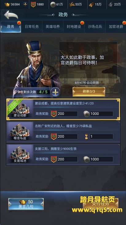Select the 支援城池 task thumbnail
Image resolution: width=126 pixels, height=225 pixels.
coord(20,155)
